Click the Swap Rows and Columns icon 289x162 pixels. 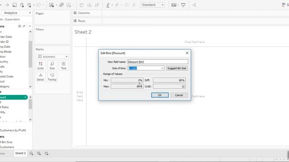81,5
